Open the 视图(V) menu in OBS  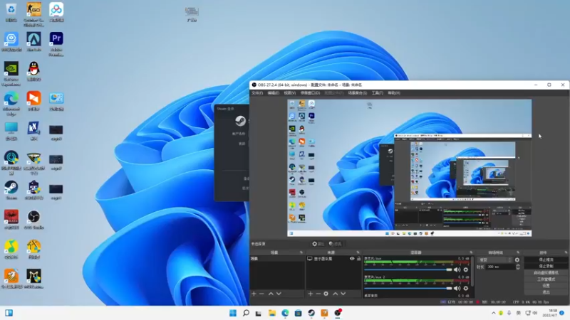click(290, 93)
